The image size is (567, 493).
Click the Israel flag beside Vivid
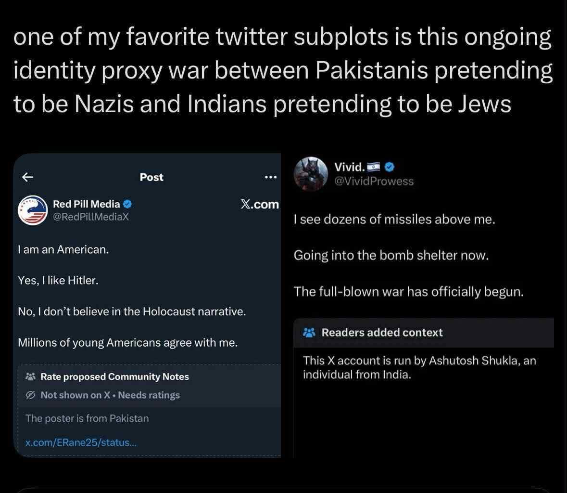(x=373, y=167)
